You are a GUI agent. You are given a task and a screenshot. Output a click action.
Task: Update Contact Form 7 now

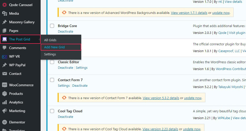193,98
